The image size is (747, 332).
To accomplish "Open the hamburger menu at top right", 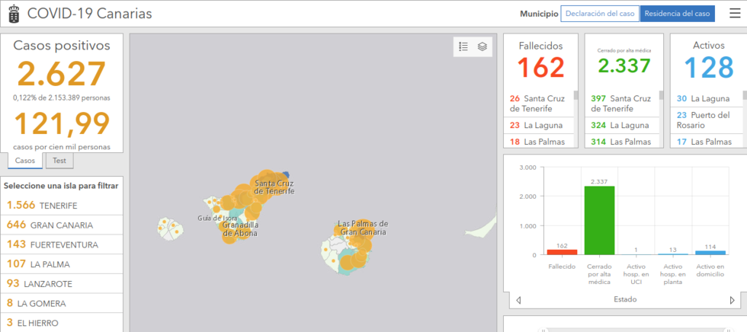I will 734,13.
